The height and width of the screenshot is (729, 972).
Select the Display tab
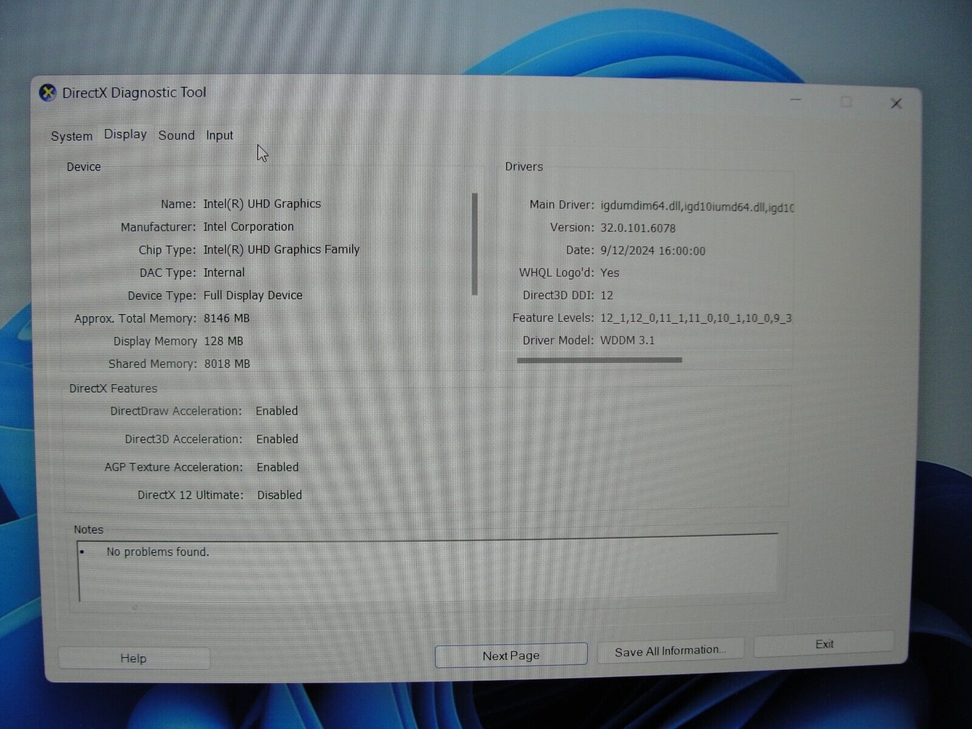(125, 134)
